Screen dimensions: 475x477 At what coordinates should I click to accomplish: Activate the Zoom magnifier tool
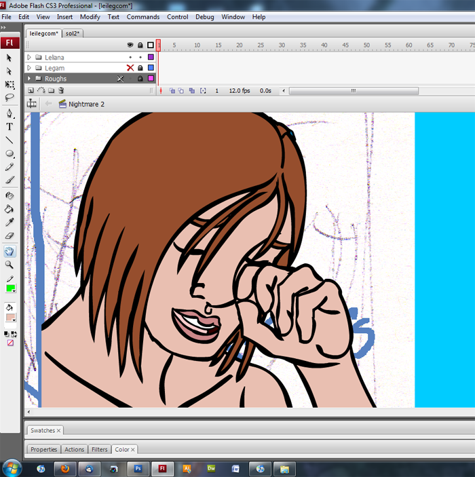coord(9,265)
